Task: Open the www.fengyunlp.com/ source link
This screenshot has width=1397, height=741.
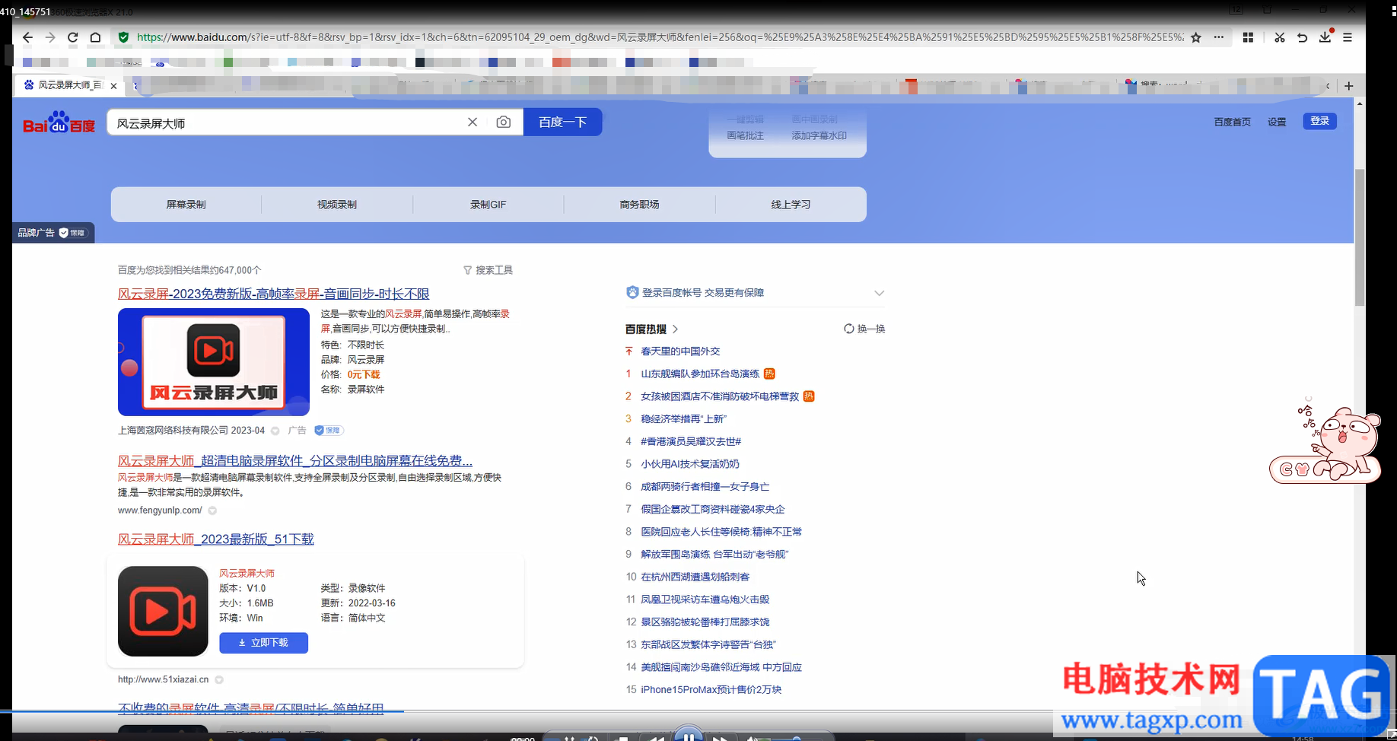Action: tap(160, 510)
